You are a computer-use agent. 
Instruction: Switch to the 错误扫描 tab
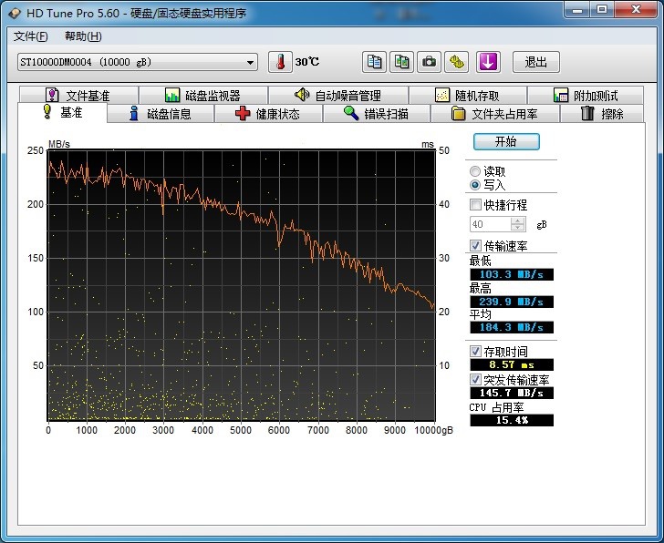click(x=376, y=114)
